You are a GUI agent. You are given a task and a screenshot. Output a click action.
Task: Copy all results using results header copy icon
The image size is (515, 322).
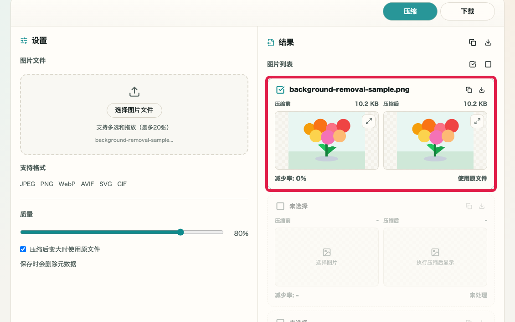(472, 42)
